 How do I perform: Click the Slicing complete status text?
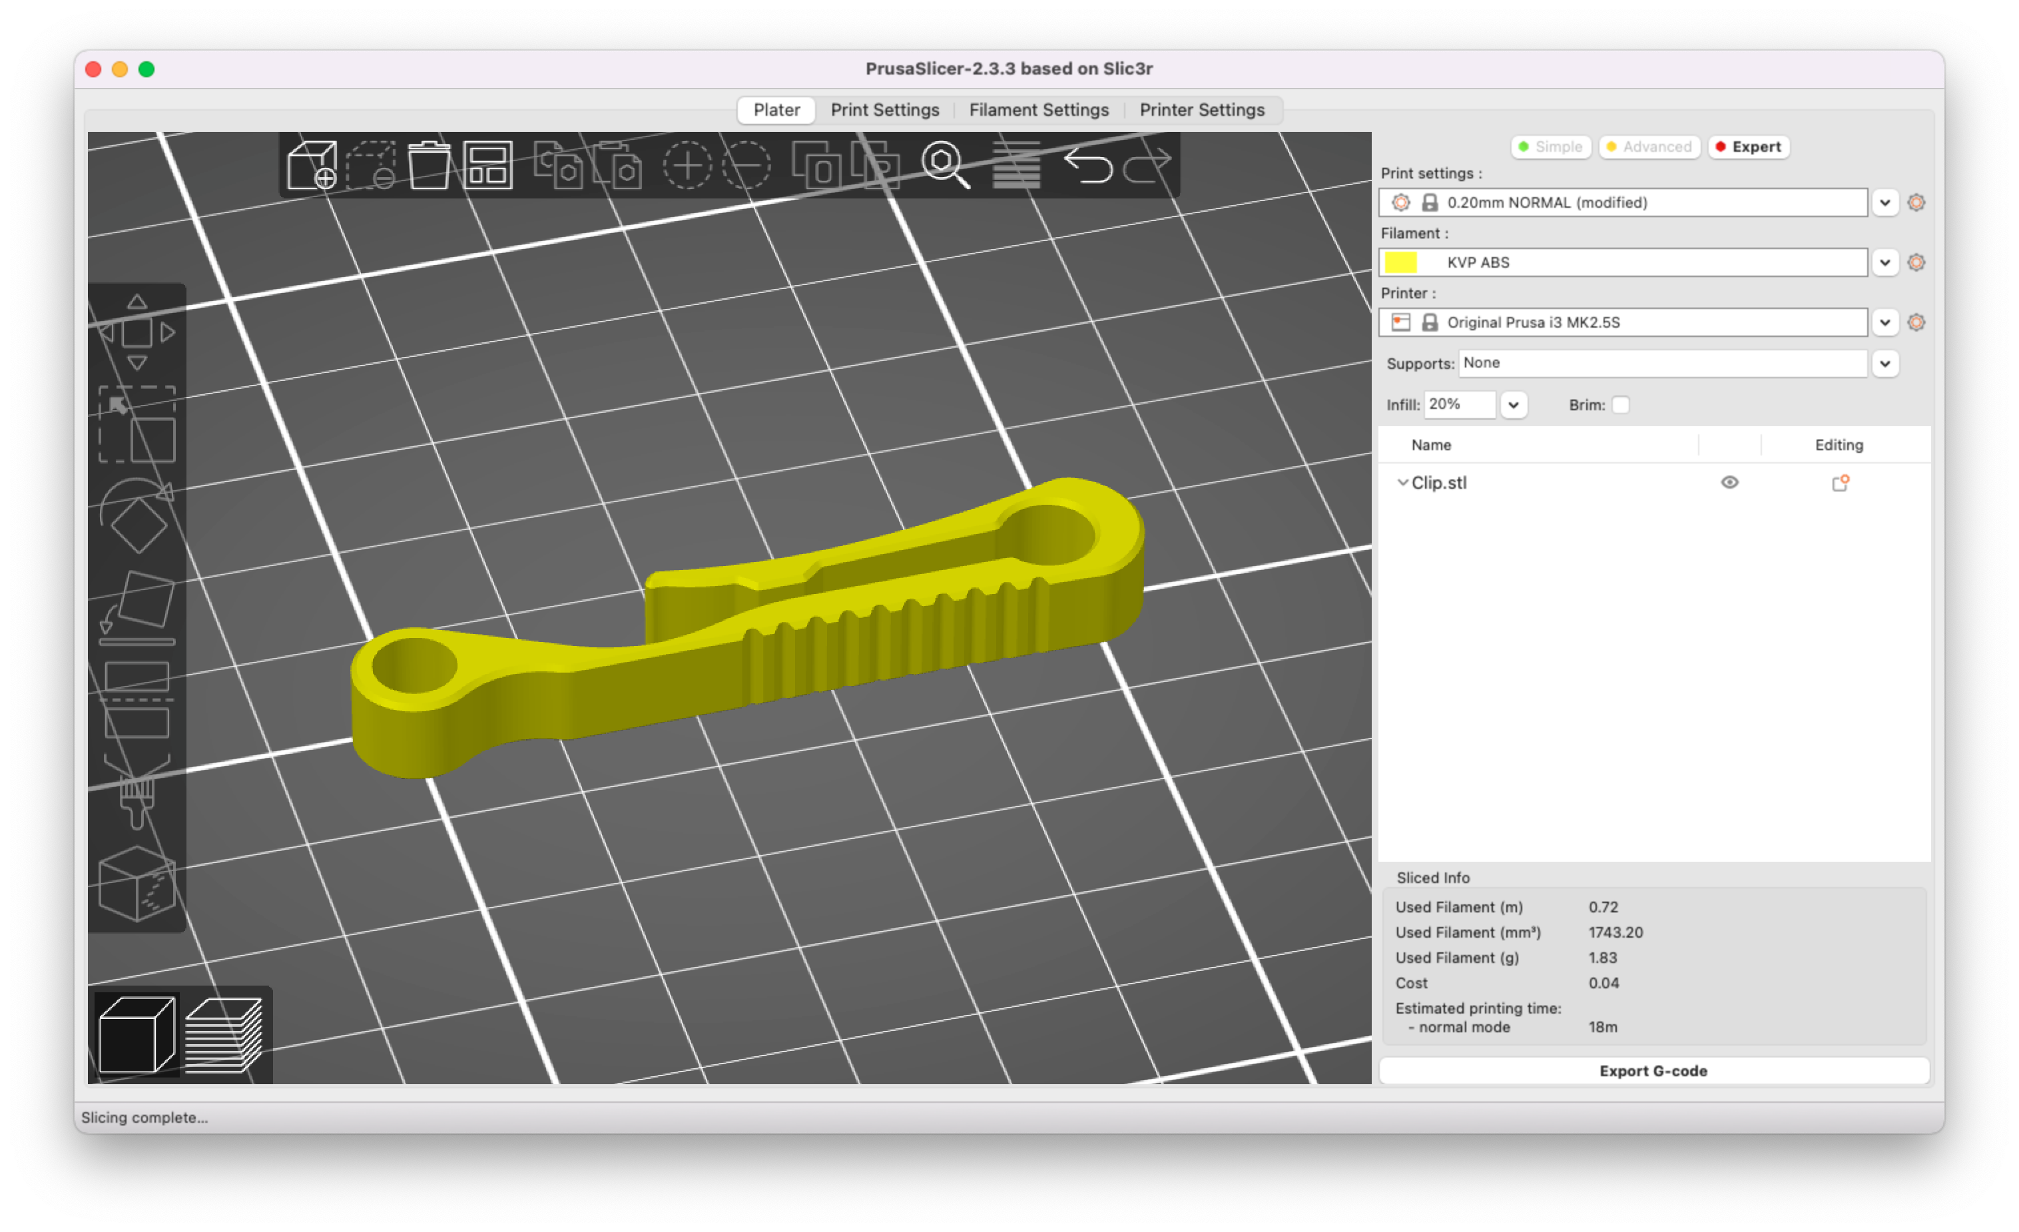(x=144, y=1117)
